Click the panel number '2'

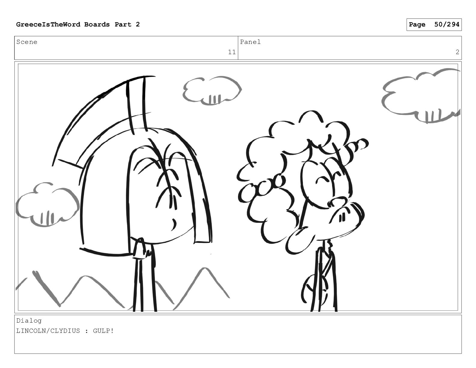457,52
